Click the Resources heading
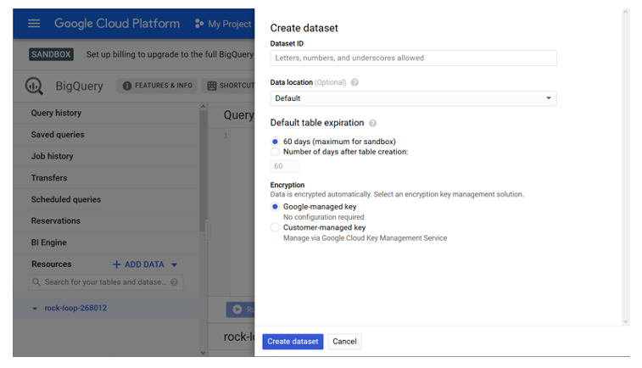This screenshot has width=642, height=368. (52, 265)
